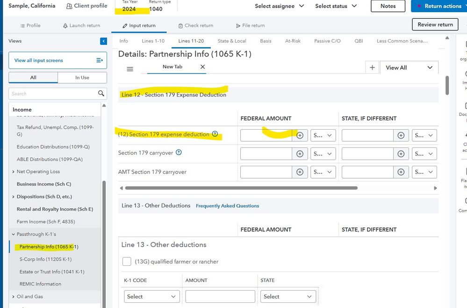Switch sidebar filter to In Use
The height and width of the screenshot is (308, 467).
click(x=82, y=78)
